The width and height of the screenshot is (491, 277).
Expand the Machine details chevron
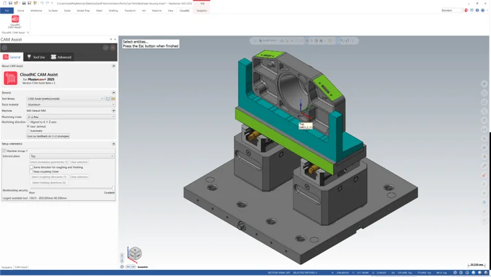113,111
